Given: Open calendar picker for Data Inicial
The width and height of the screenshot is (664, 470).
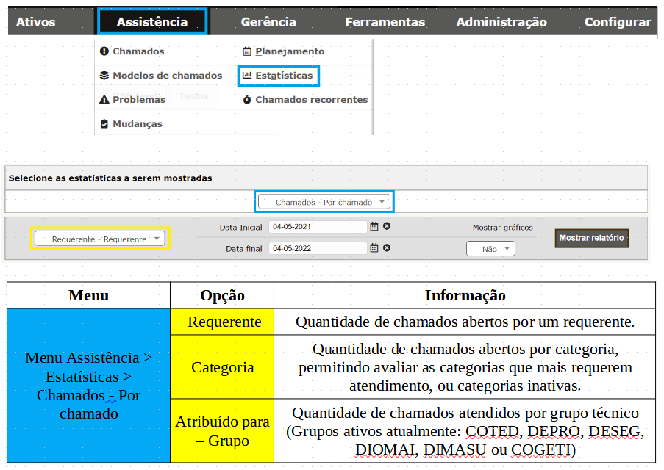Looking at the screenshot, I should 374,227.
